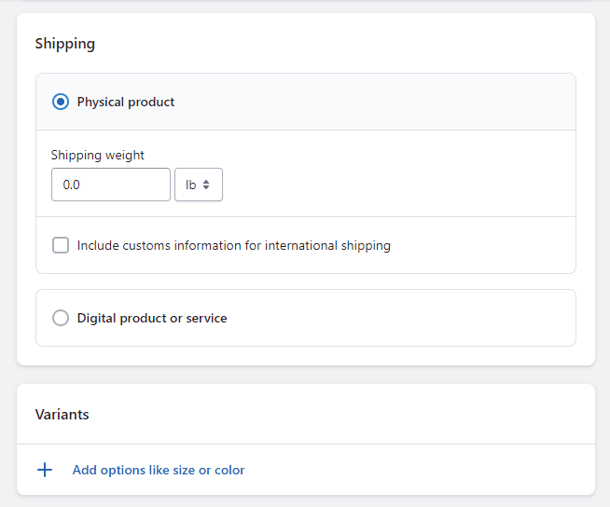Select the Digital product or service radio button
610x507 pixels.
[61, 318]
